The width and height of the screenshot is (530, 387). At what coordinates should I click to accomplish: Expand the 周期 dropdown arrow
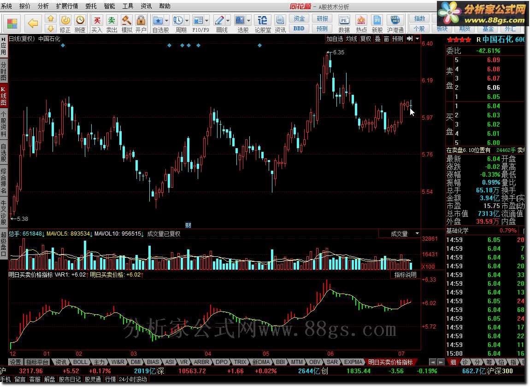coord(187,21)
